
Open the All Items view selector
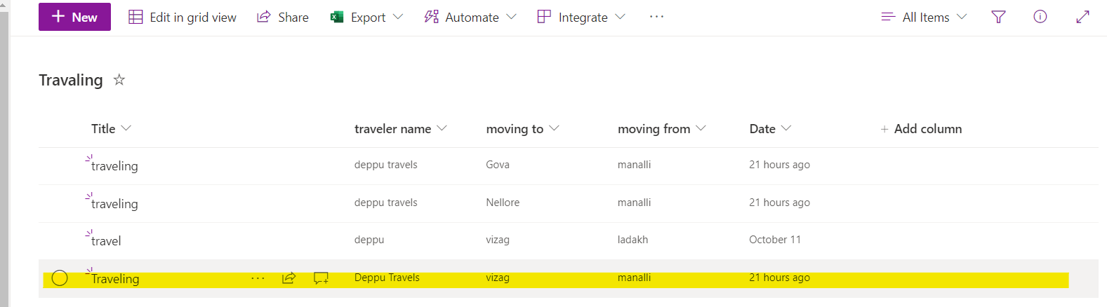click(x=924, y=17)
